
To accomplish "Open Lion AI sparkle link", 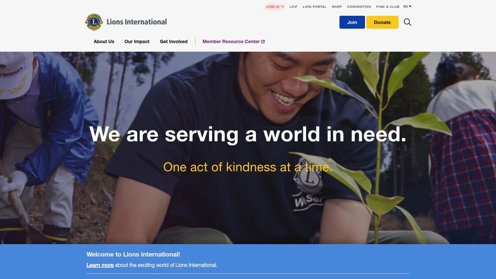I will click(x=275, y=7).
